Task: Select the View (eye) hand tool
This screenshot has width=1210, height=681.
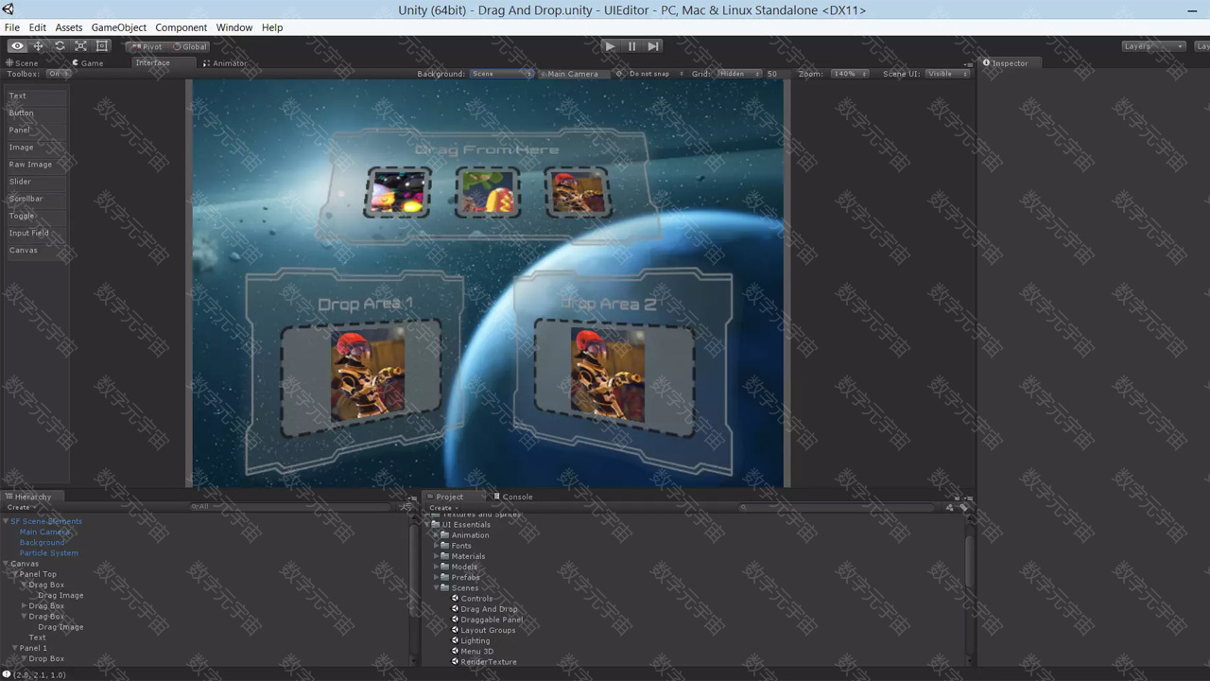Action: coord(17,45)
